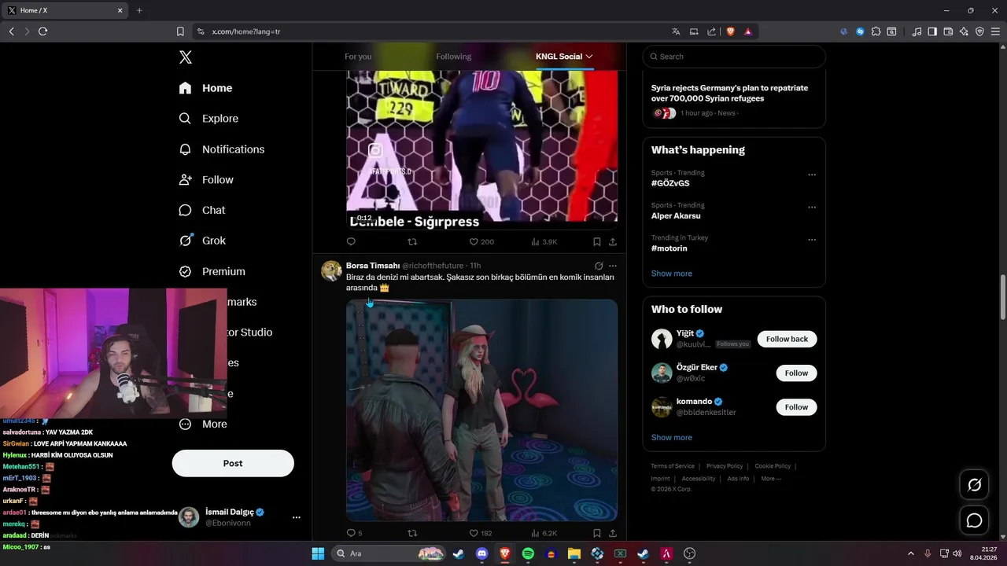Share the Borsa Timsahı post
1007x566 pixels.
click(613, 533)
